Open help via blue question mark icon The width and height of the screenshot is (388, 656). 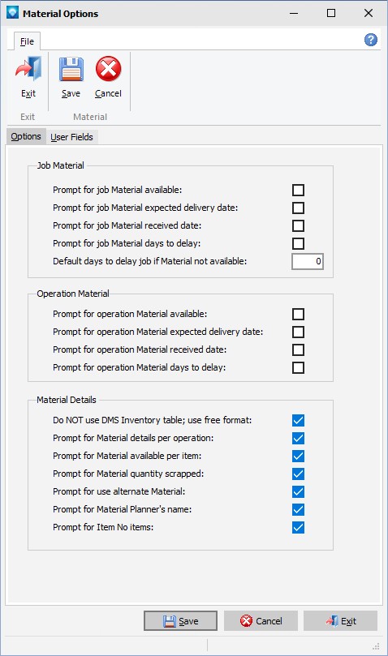tap(370, 40)
